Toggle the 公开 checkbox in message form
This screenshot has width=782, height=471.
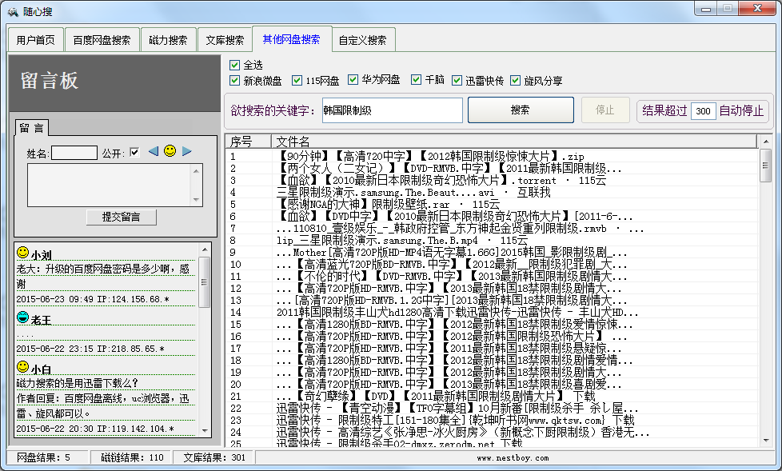tap(134, 152)
